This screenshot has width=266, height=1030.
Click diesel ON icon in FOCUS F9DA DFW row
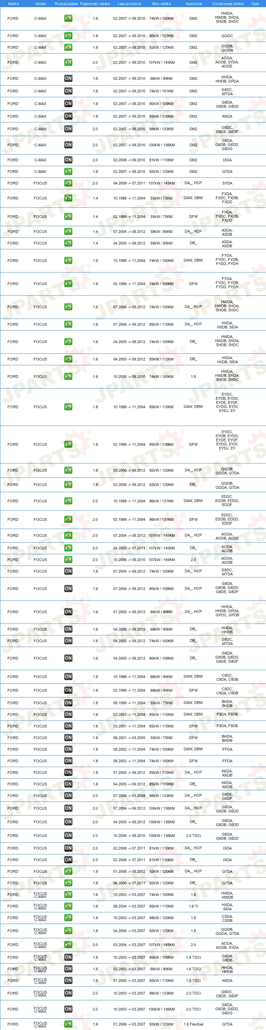[68, 726]
